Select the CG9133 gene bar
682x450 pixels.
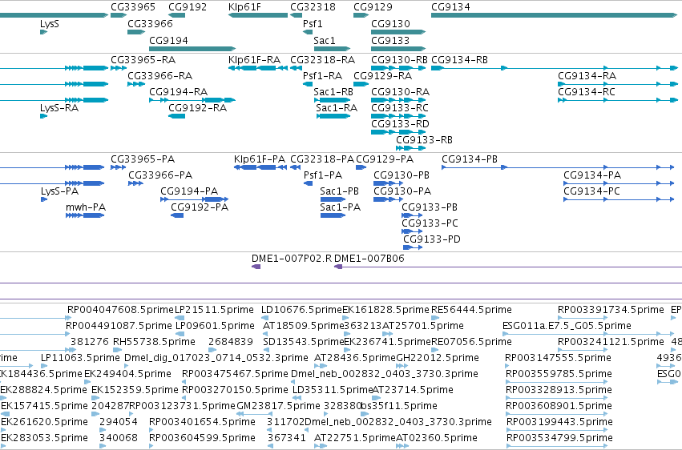click(398, 49)
